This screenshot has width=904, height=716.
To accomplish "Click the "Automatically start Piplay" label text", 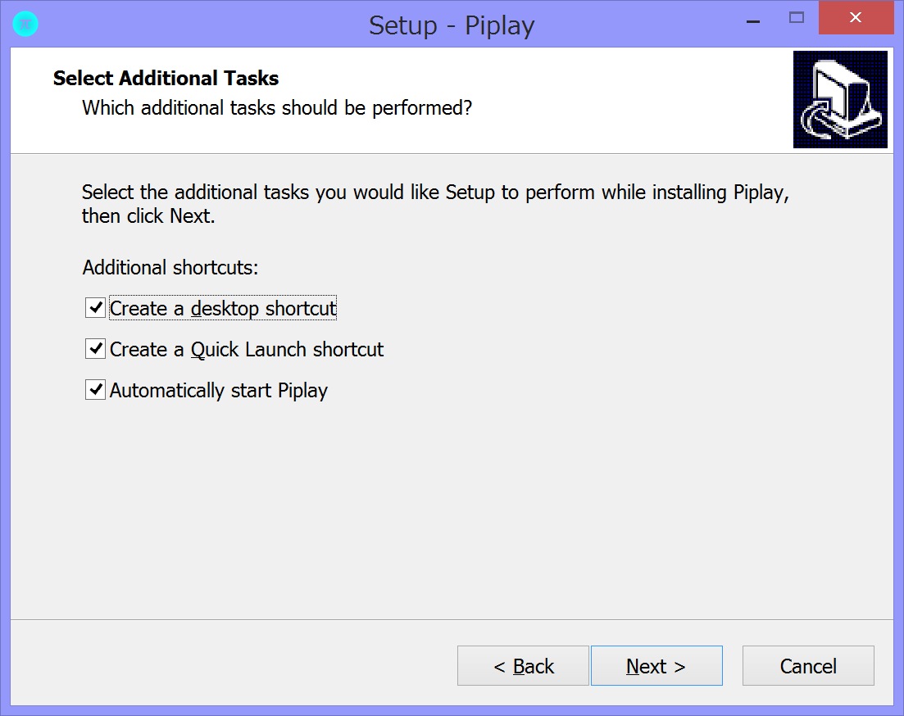I will pyautogui.click(x=219, y=390).
